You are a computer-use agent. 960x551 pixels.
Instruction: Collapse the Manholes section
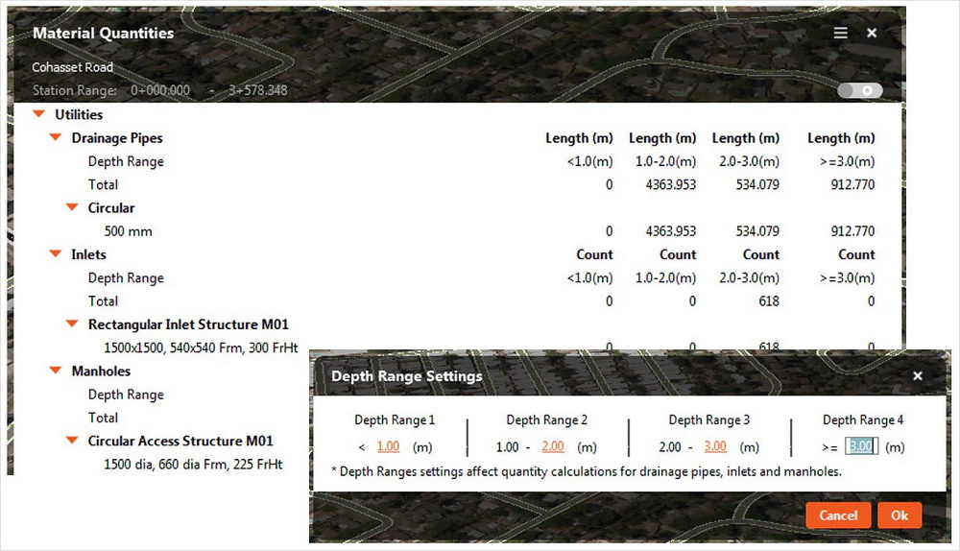click(56, 371)
